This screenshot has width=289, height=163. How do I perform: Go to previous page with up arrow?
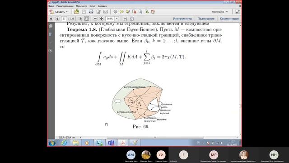point(51,19)
